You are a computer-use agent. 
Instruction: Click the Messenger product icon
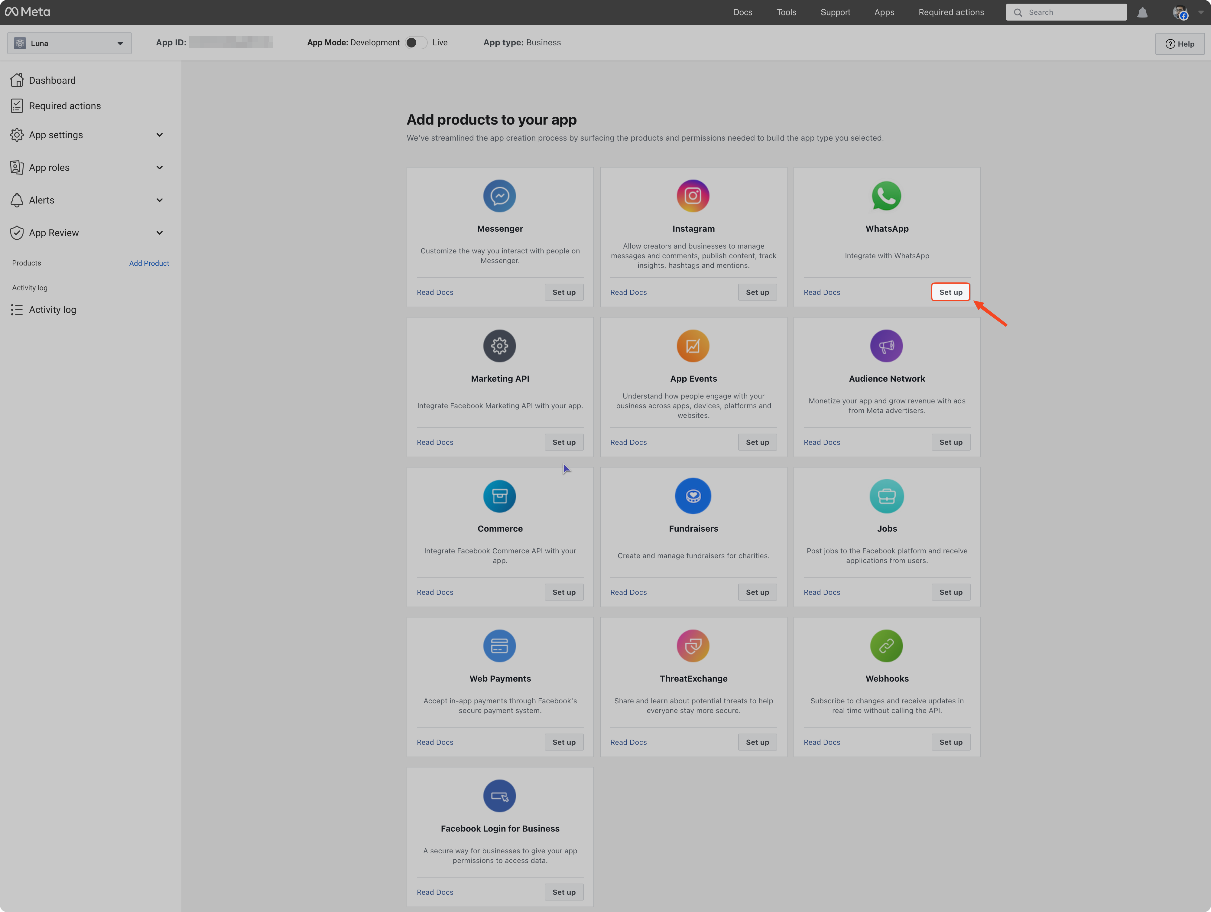tap(499, 196)
